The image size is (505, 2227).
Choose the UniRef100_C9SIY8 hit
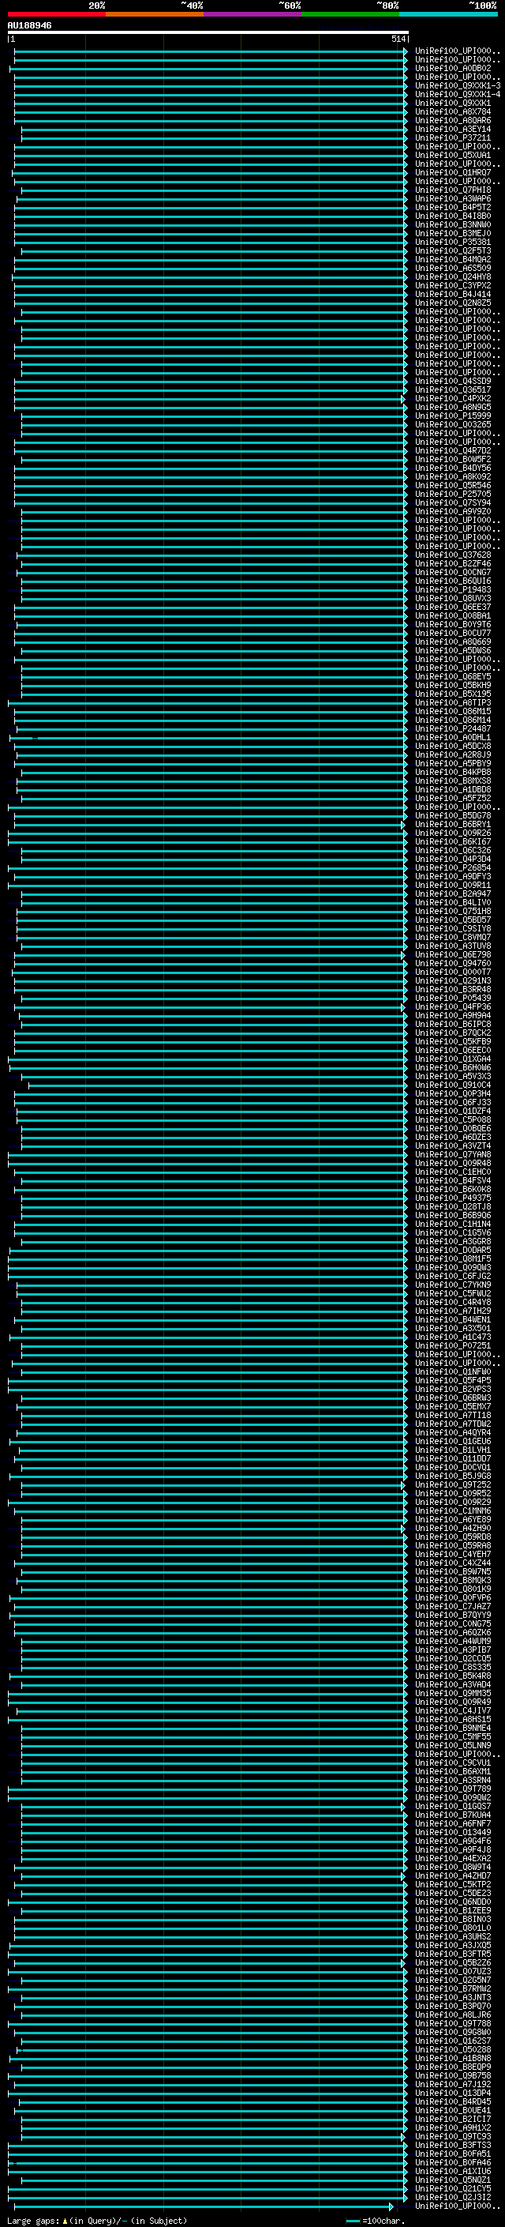[x=452, y=928]
